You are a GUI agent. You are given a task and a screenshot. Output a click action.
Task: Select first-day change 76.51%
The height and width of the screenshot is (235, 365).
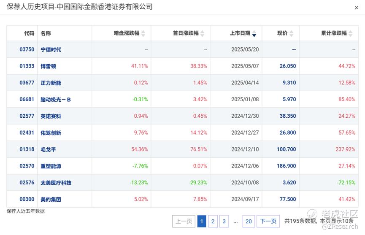click(x=199, y=149)
